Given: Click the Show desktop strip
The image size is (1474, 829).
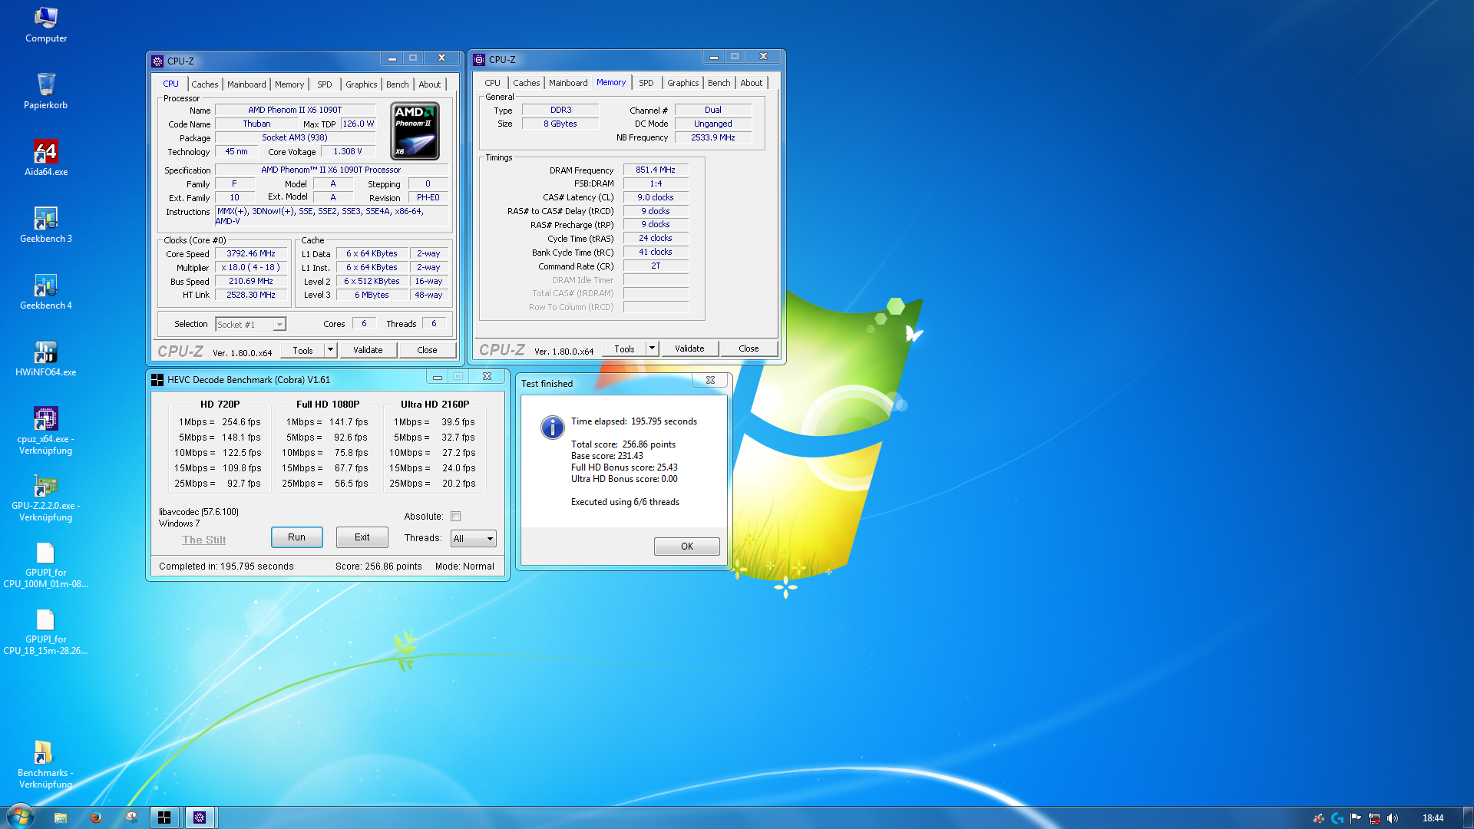Looking at the screenshot, I should pos(1468,817).
